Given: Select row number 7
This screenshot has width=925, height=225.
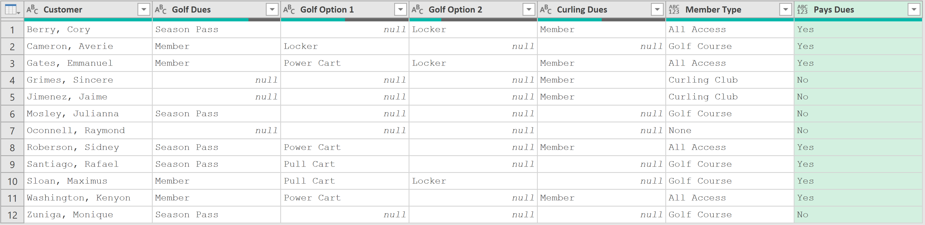Looking at the screenshot, I should pos(12,131).
